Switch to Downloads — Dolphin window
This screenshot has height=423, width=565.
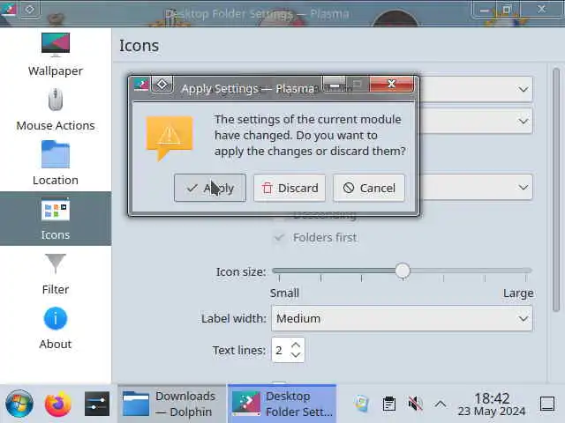[x=172, y=404]
